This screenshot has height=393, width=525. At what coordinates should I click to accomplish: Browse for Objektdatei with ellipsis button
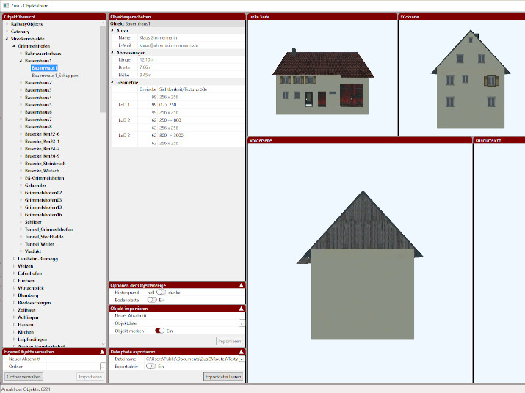[x=242, y=323]
